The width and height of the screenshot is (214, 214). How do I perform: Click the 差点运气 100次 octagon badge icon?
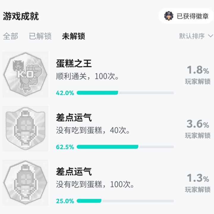coord(25,182)
